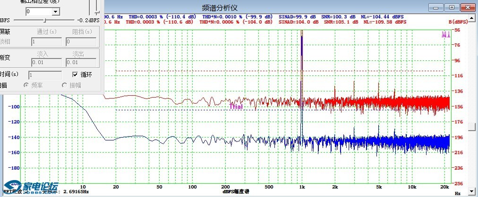Click the 阻挡(s) input field
The image size is (478, 197).
pyautogui.click(x=81, y=41)
